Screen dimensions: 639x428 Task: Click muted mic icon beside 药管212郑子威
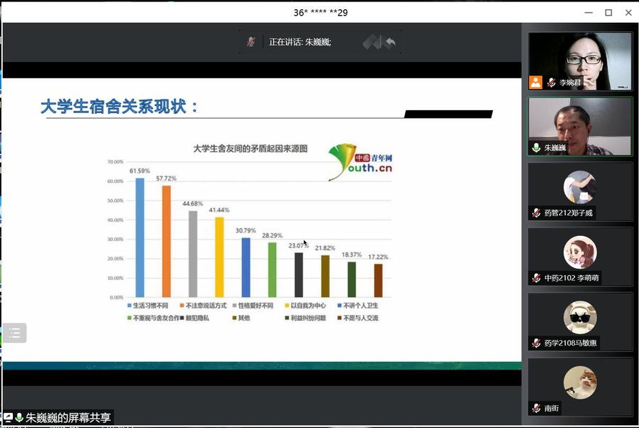pyautogui.click(x=536, y=213)
